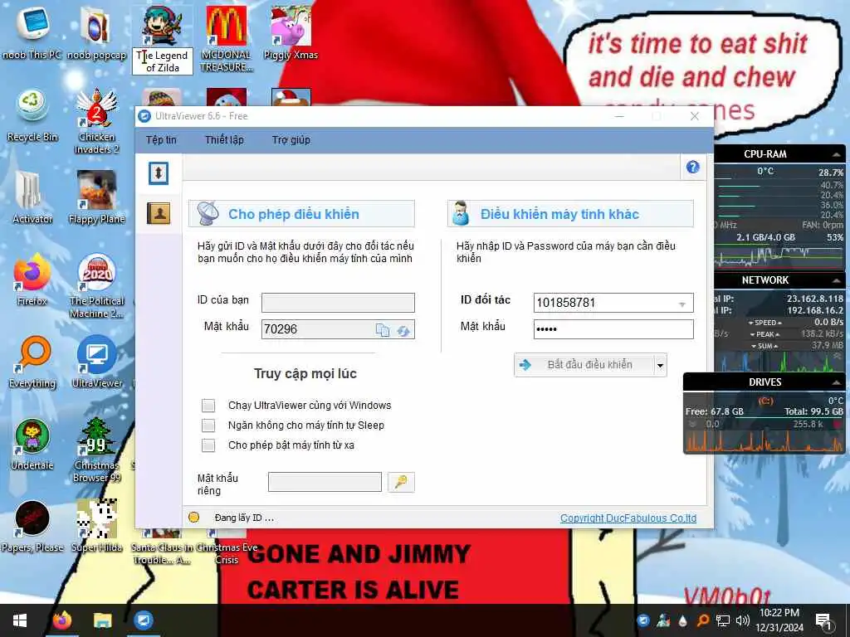This screenshot has width=850, height=637.
Task: Open the Activator folder on desktop
Action: tap(32, 197)
